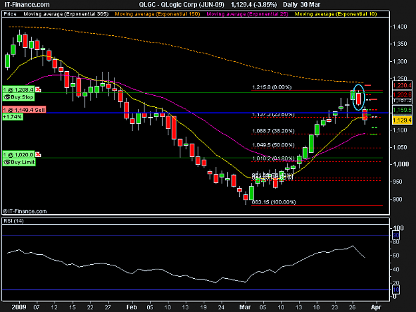
Task: Click the 1,202.6 red price tag
Action: point(402,94)
